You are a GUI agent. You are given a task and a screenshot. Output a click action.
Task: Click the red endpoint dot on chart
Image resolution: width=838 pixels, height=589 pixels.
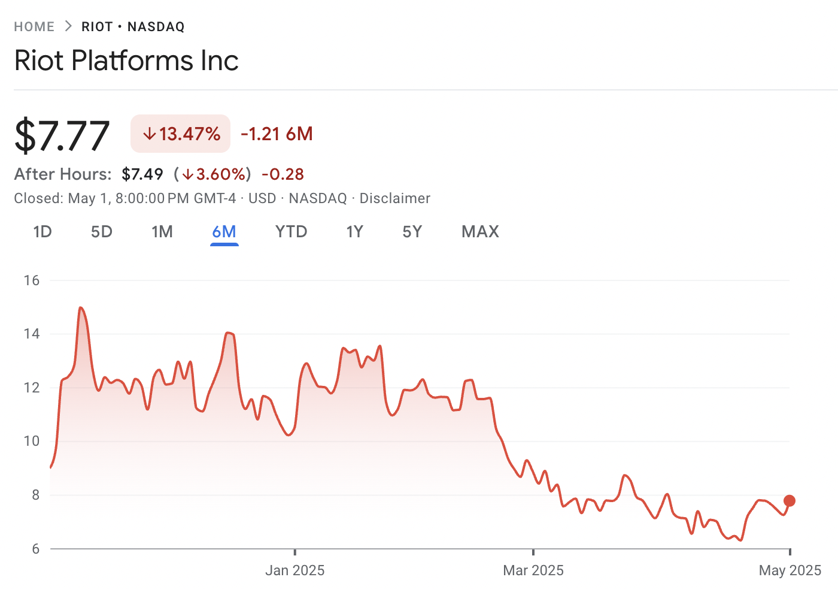pos(790,501)
